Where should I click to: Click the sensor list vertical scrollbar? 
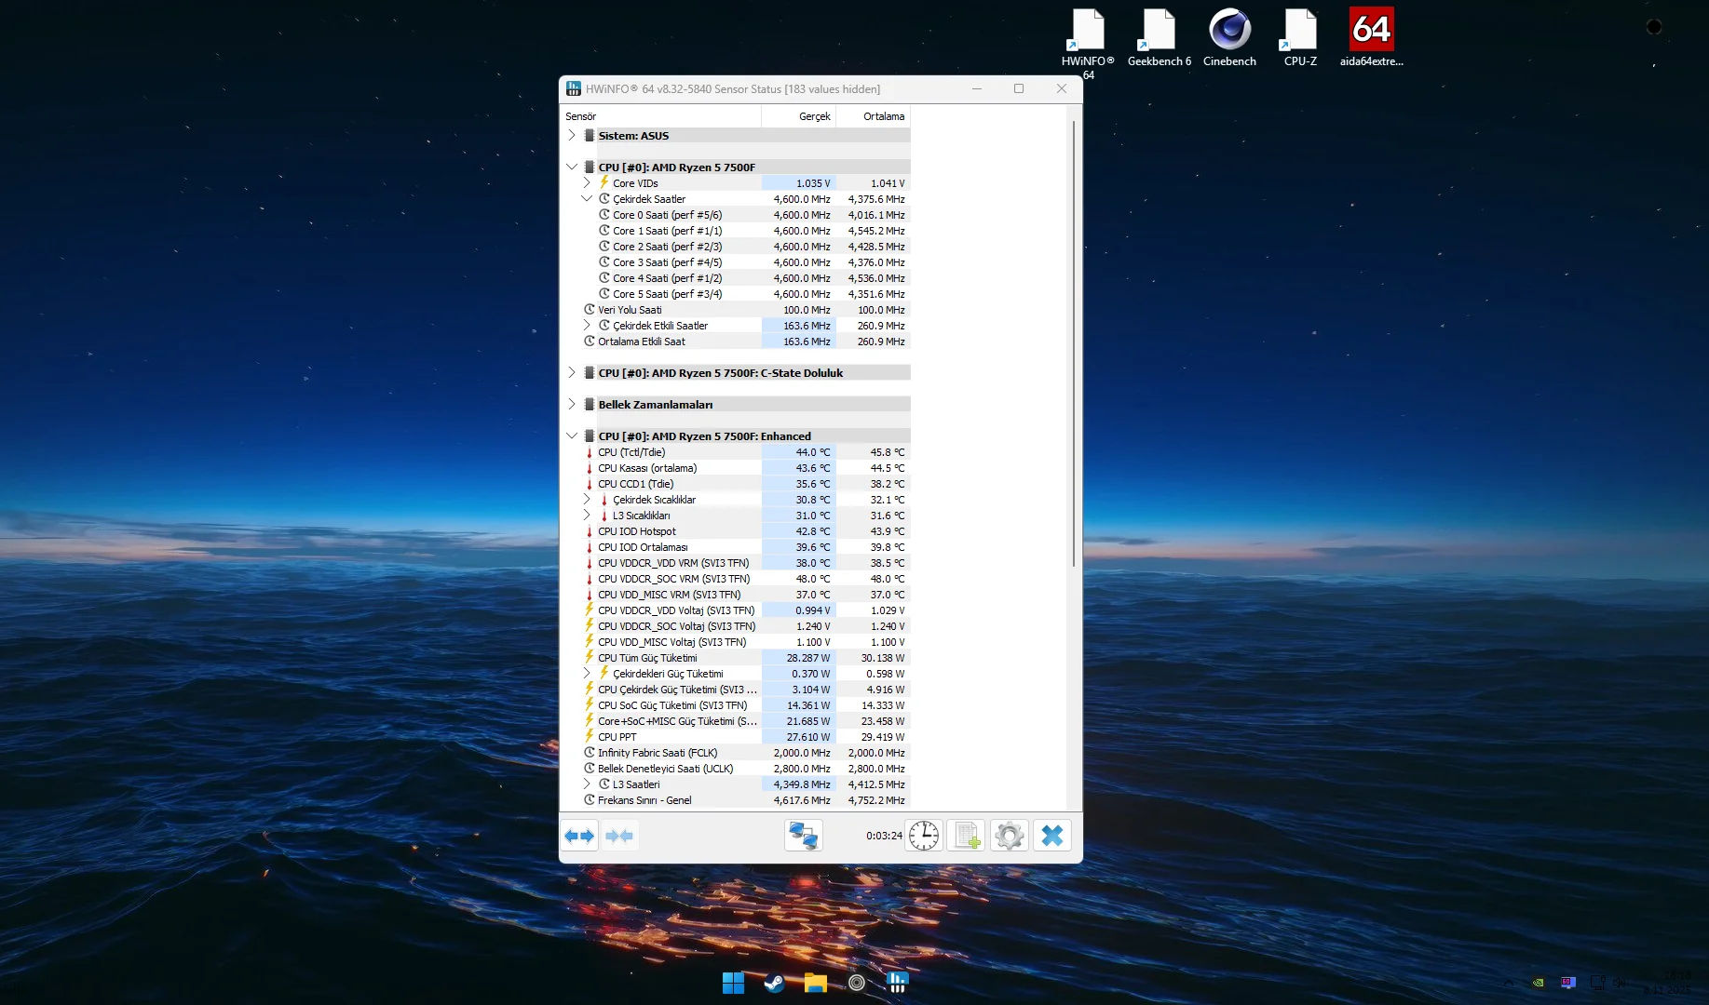1074,344
